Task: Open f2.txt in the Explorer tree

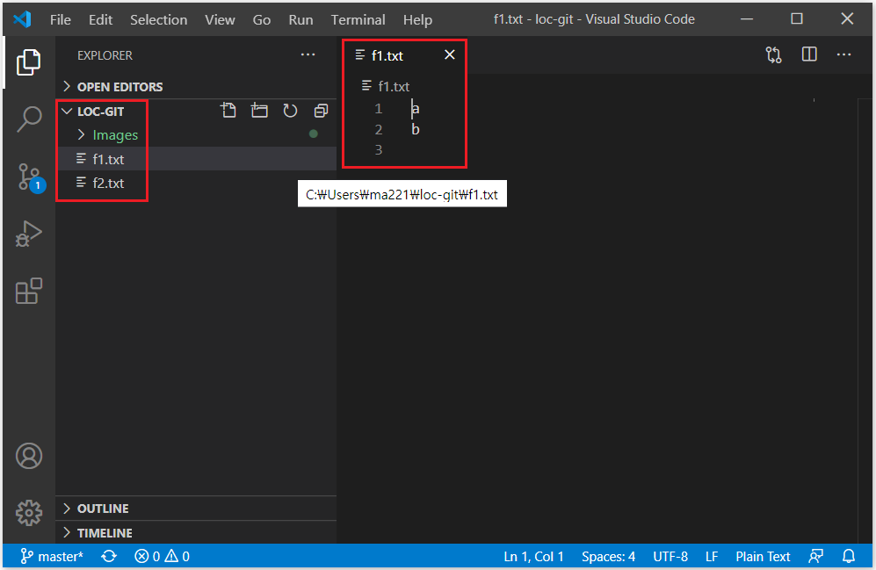Action: [196, 183]
